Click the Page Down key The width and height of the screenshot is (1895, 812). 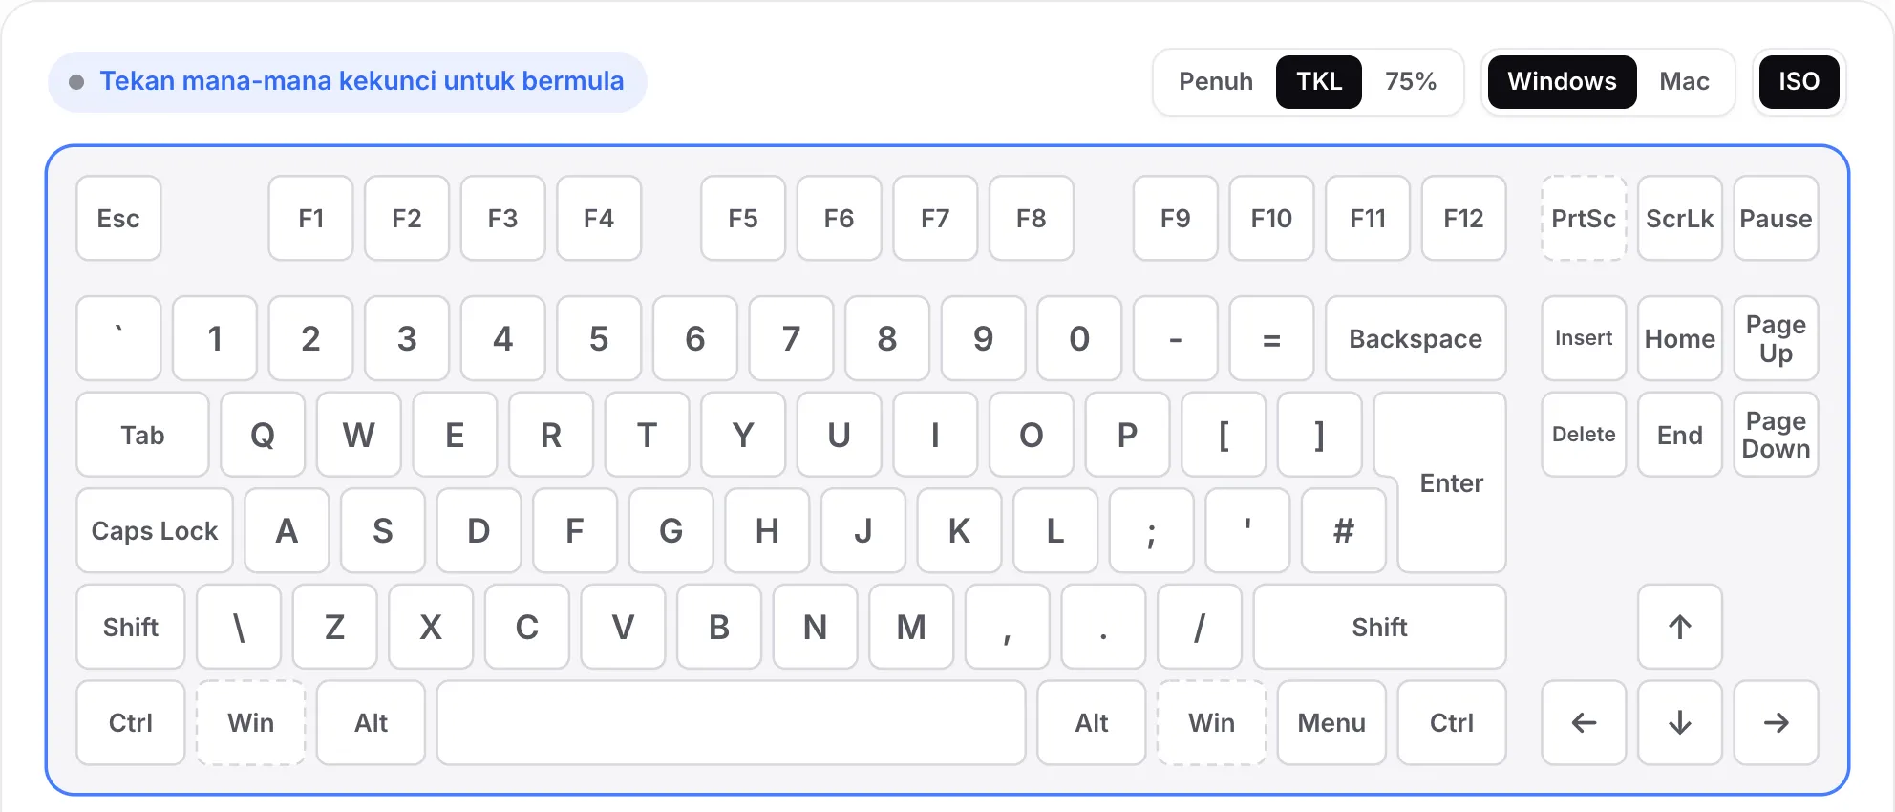[x=1776, y=435]
